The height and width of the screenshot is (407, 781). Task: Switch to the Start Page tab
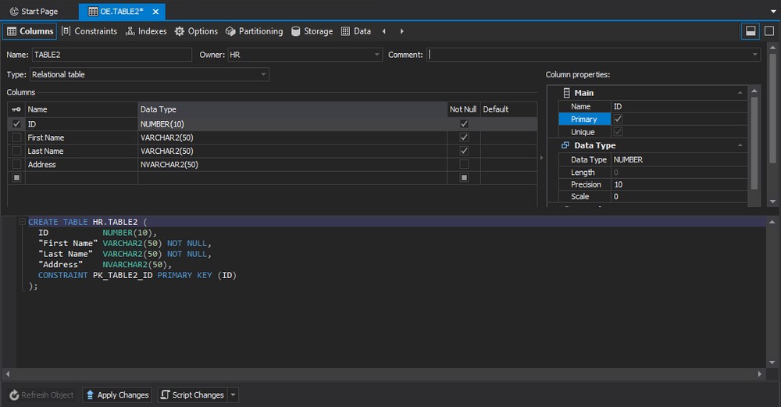(34, 12)
